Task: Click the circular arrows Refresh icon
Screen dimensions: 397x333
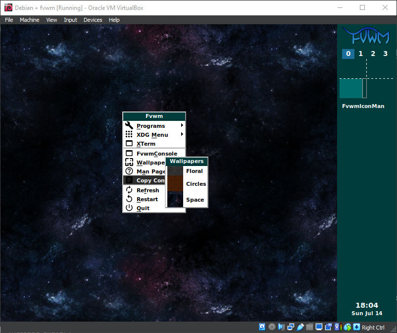Action: point(129,190)
